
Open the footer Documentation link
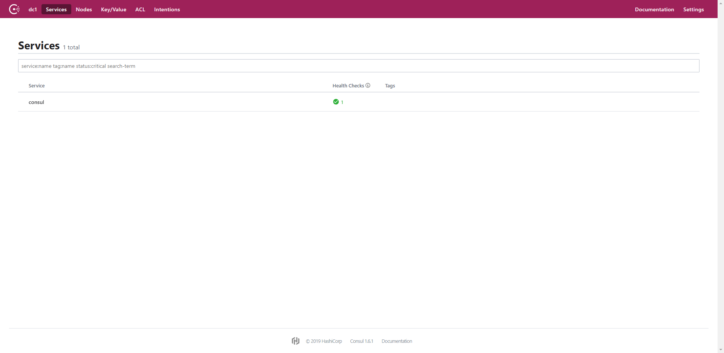pyautogui.click(x=397, y=341)
